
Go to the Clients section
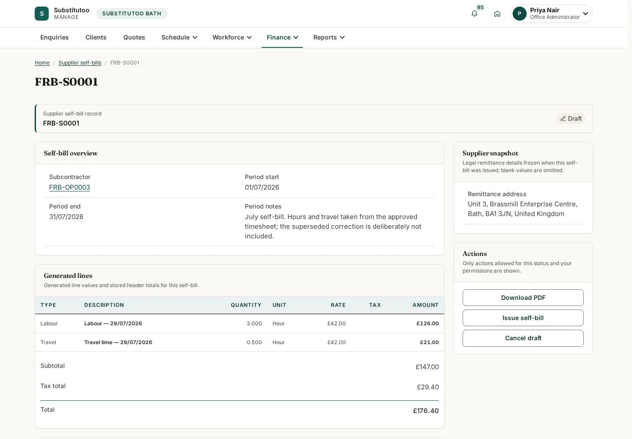click(x=96, y=37)
